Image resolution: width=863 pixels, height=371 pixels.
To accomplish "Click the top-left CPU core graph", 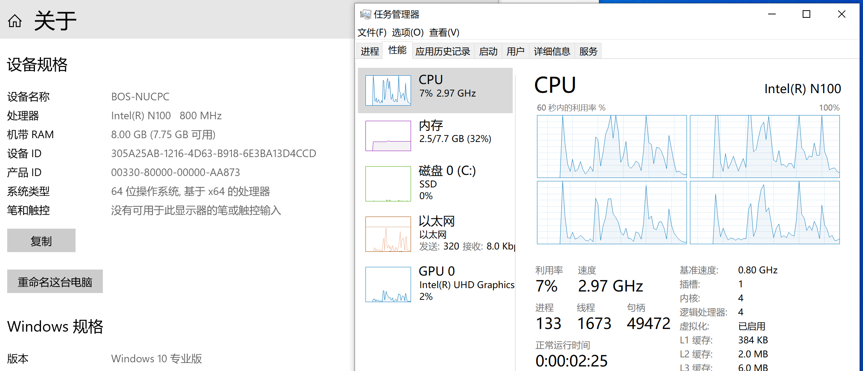I will pyautogui.click(x=612, y=147).
